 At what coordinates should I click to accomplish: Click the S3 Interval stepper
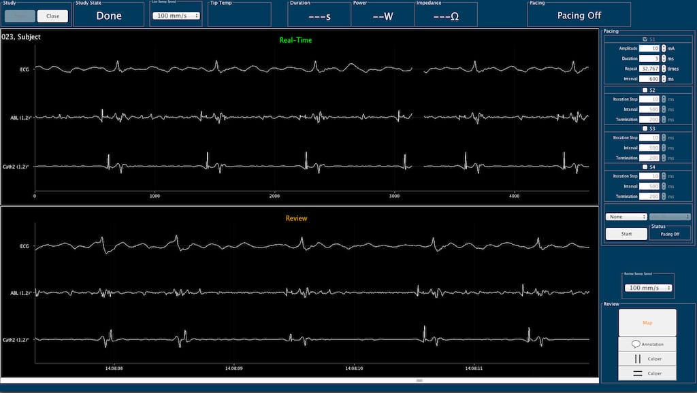tap(664, 148)
